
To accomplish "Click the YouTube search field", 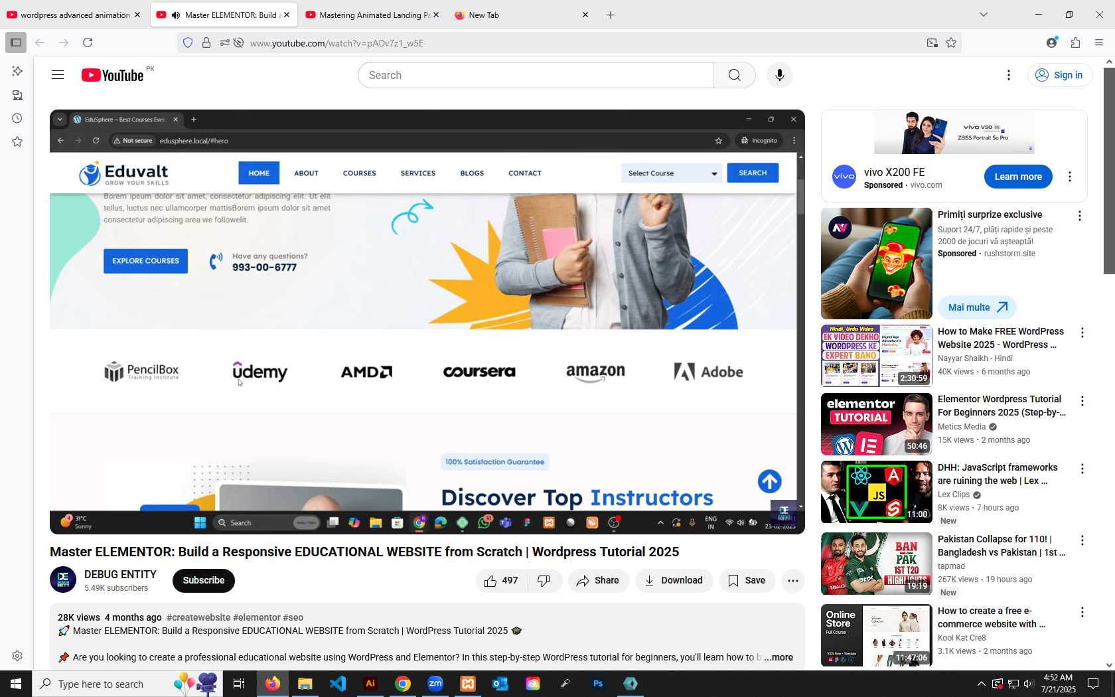I will 536,75.
